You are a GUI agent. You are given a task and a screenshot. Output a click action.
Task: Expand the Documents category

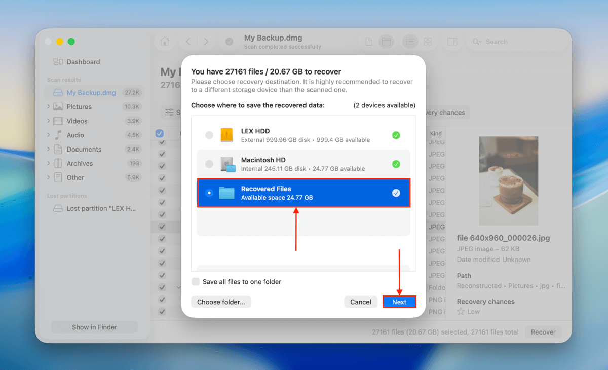[x=48, y=150]
